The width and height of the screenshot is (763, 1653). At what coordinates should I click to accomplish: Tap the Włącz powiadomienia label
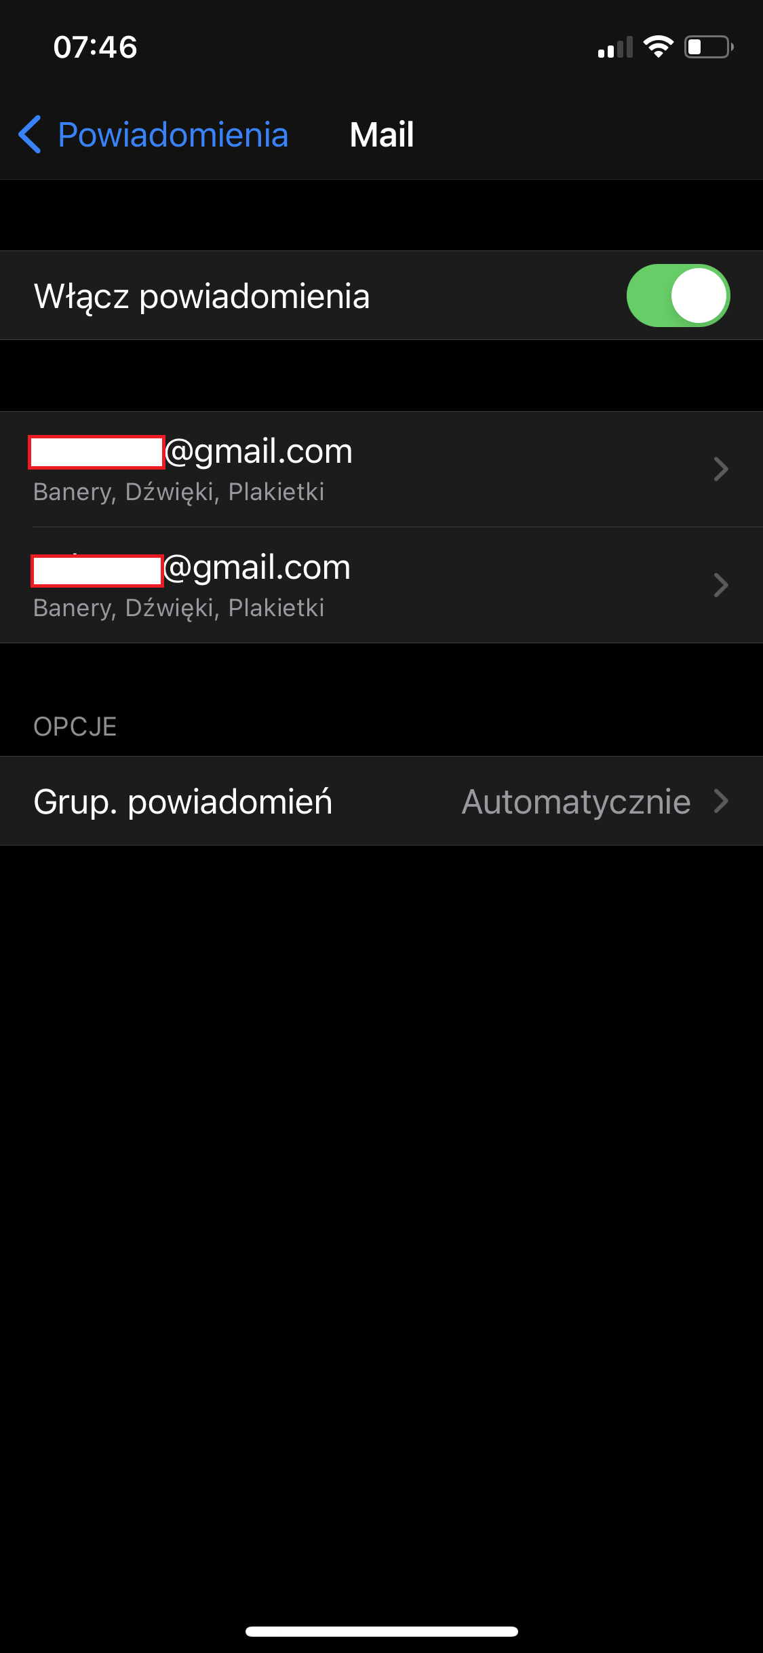pyautogui.click(x=202, y=297)
